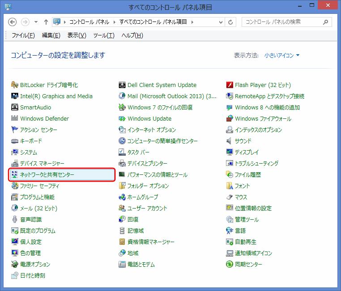Go back with the Back arrow button
The image size is (341, 291).
point(13,22)
